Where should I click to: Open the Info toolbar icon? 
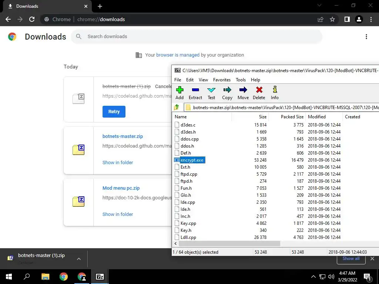275,93
